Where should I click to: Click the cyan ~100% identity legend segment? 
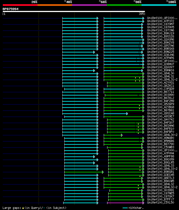[x=159, y=5]
